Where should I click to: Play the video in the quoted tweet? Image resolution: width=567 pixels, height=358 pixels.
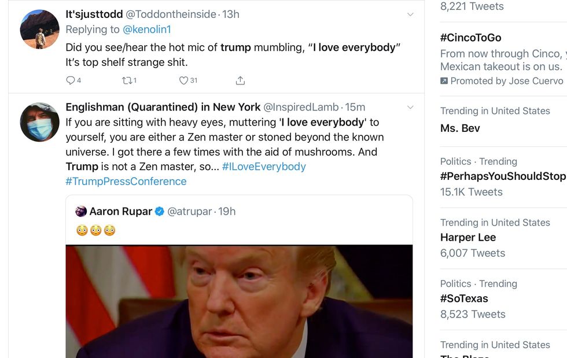coord(239,301)
